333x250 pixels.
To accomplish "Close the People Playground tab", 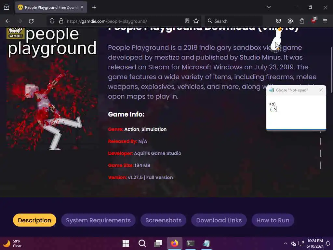I will (x=82, y=7).
